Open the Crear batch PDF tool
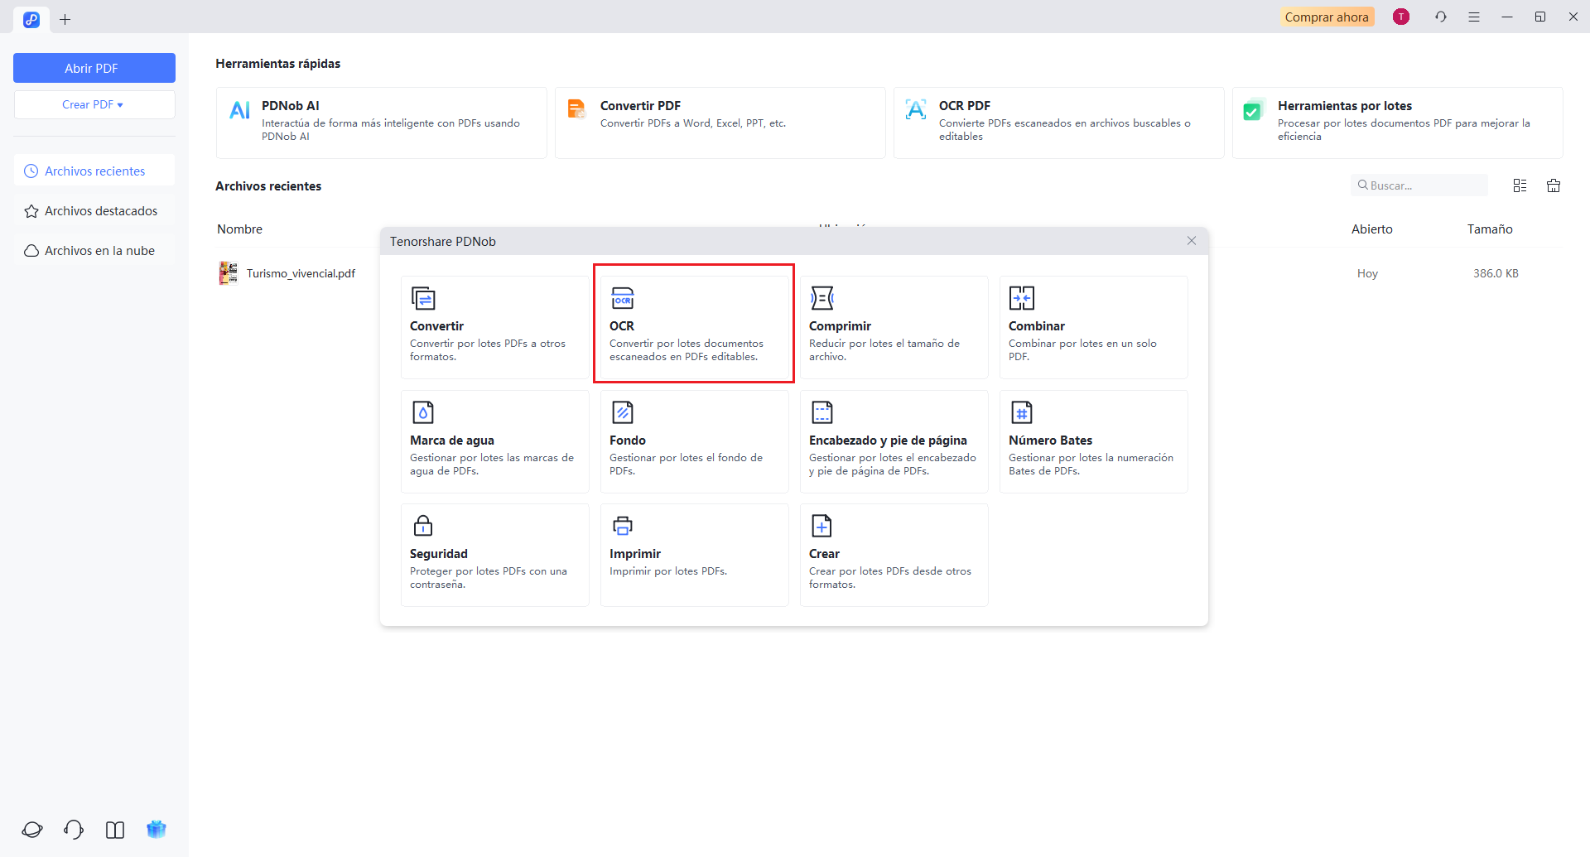The image size is (1590, 857). point(894,555)
